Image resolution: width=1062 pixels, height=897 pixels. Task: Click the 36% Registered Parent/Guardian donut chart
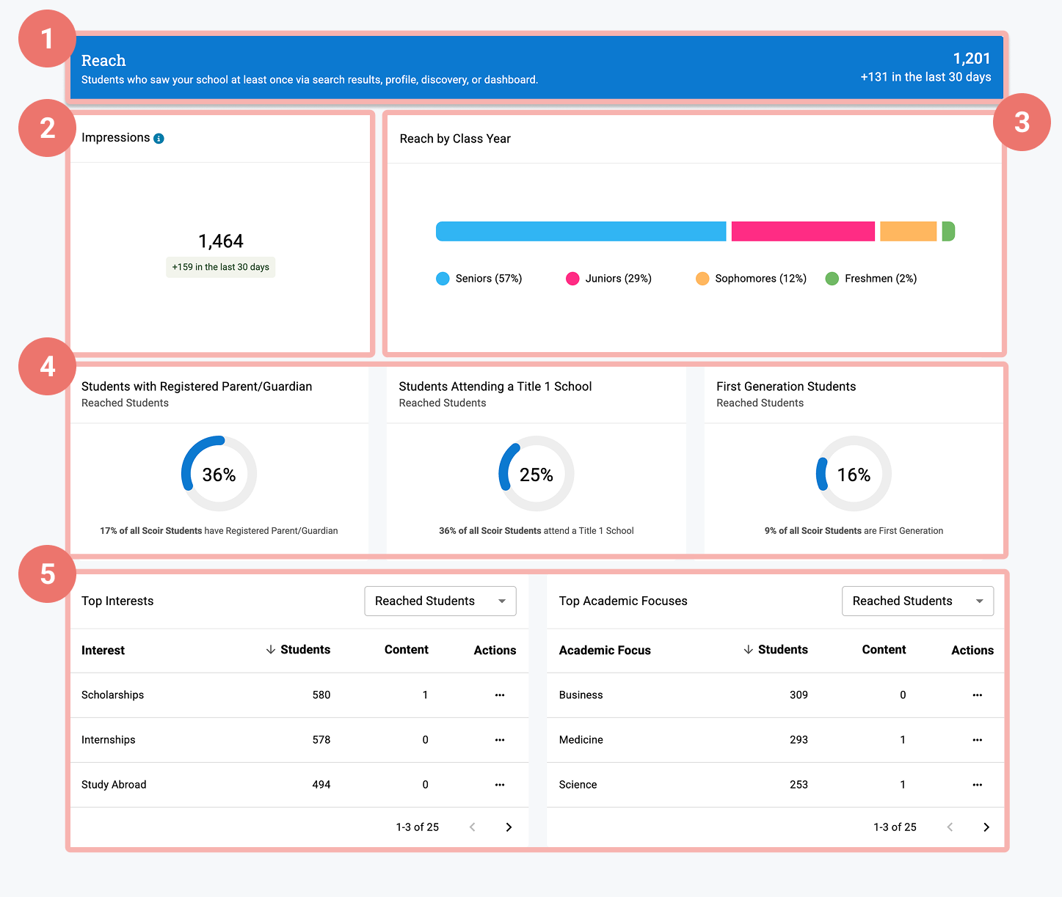pyautogui.click(x=219, y=475)
